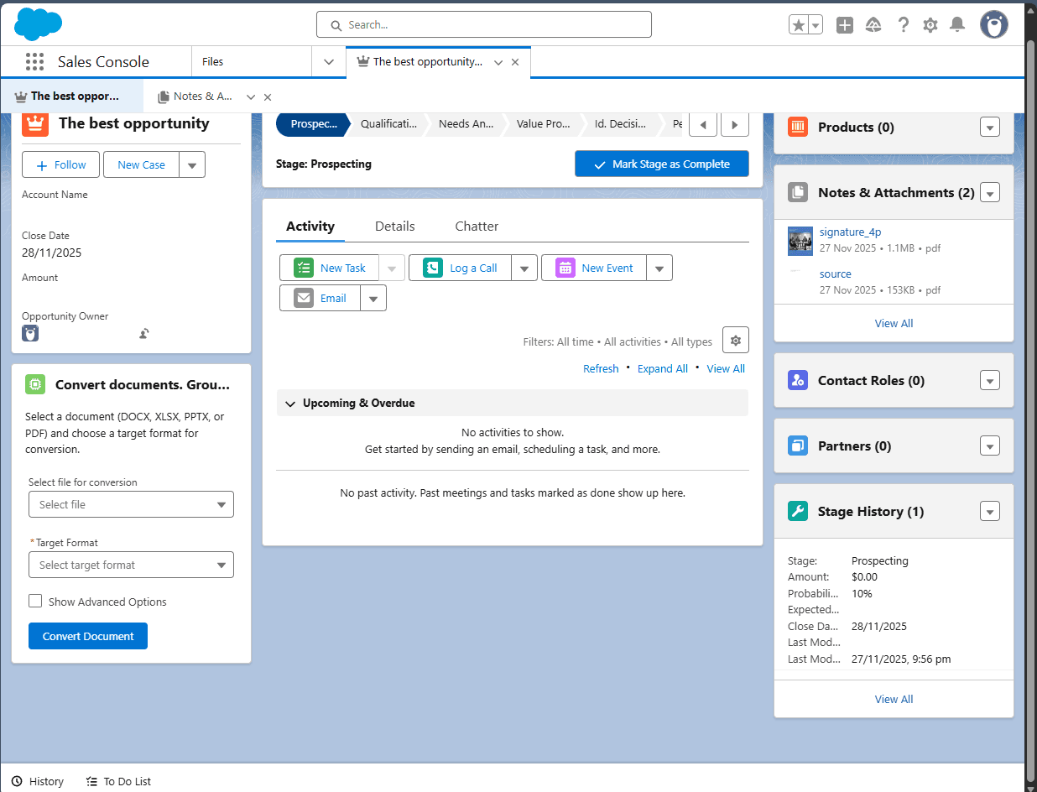The width and height of the screenshot is (1037, 792).
Task: Enable Show Advanced Options checkbox
Action: tap(35, 601)
